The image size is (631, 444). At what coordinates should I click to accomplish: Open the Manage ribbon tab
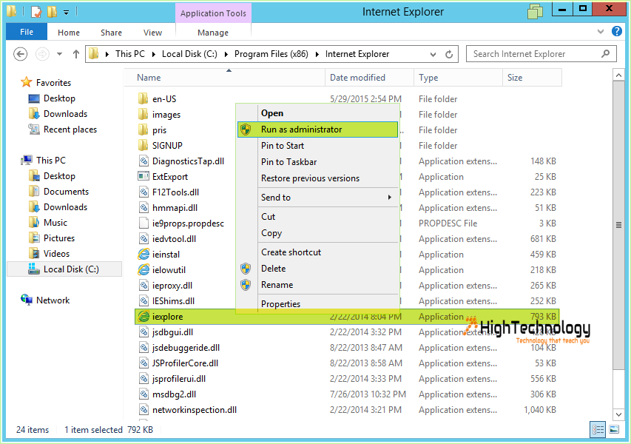[x=213, y=33]
